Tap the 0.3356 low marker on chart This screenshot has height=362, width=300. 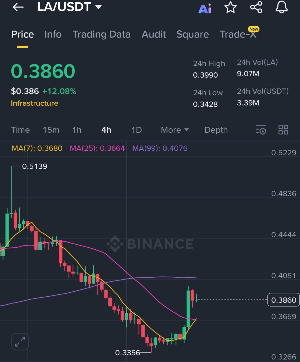tap(128, 353)
